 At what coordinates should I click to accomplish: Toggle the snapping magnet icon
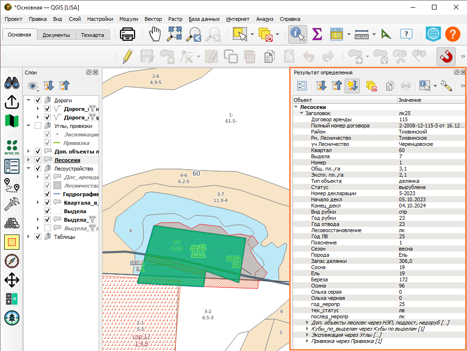pos(446,56)
